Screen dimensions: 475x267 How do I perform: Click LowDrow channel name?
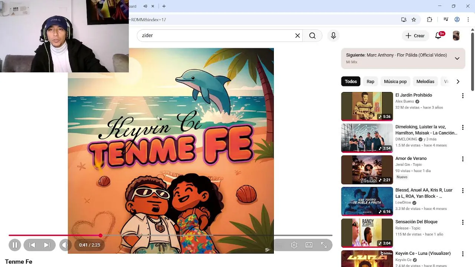point(403,203)
